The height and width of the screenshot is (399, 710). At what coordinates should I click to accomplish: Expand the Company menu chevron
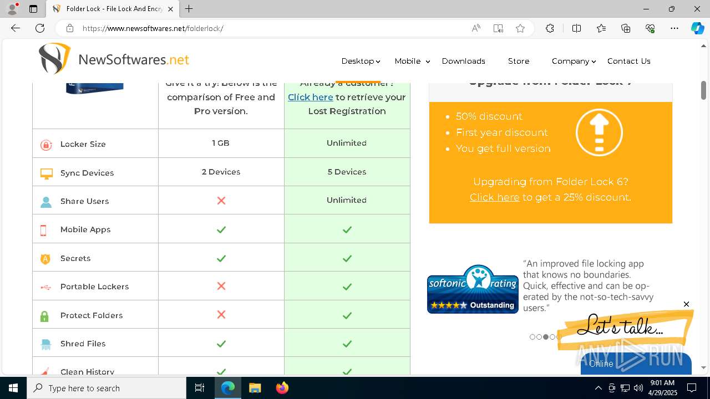[x=594, y=62]
